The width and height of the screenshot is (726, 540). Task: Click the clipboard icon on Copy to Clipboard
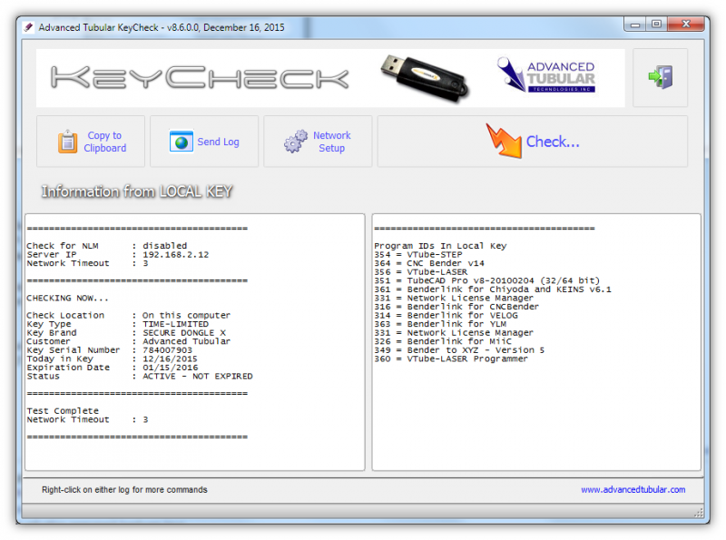pos(67,142)
